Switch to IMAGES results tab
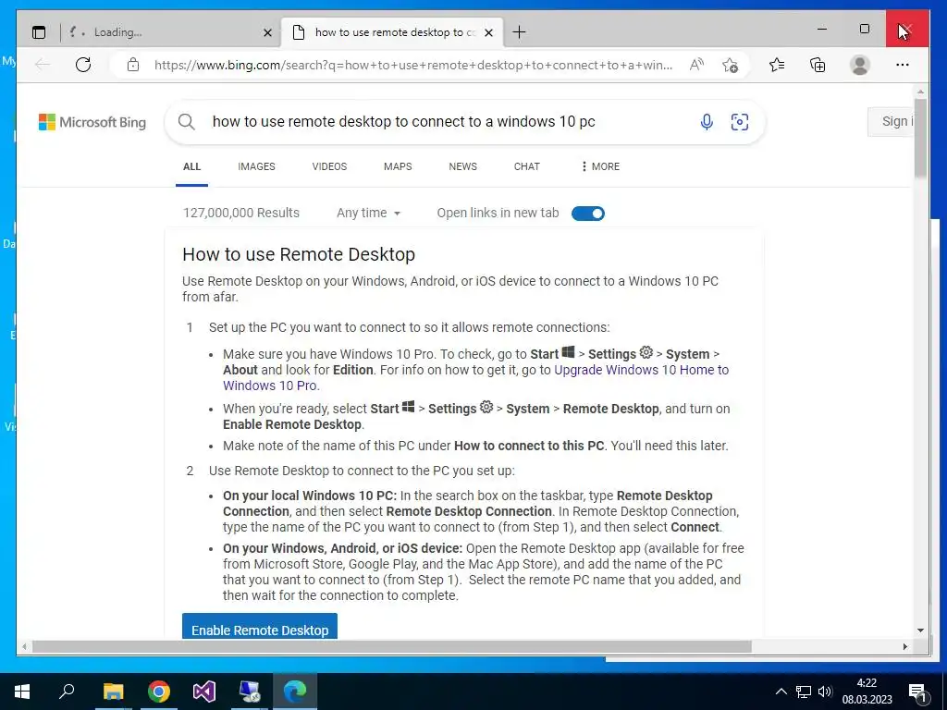This screenshot has width=947, height=710. click(x=256, y=166)
